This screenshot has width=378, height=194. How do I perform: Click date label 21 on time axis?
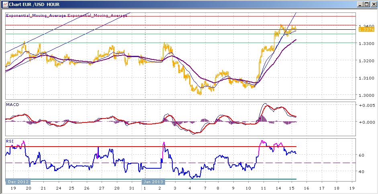(x=43, y=188)
